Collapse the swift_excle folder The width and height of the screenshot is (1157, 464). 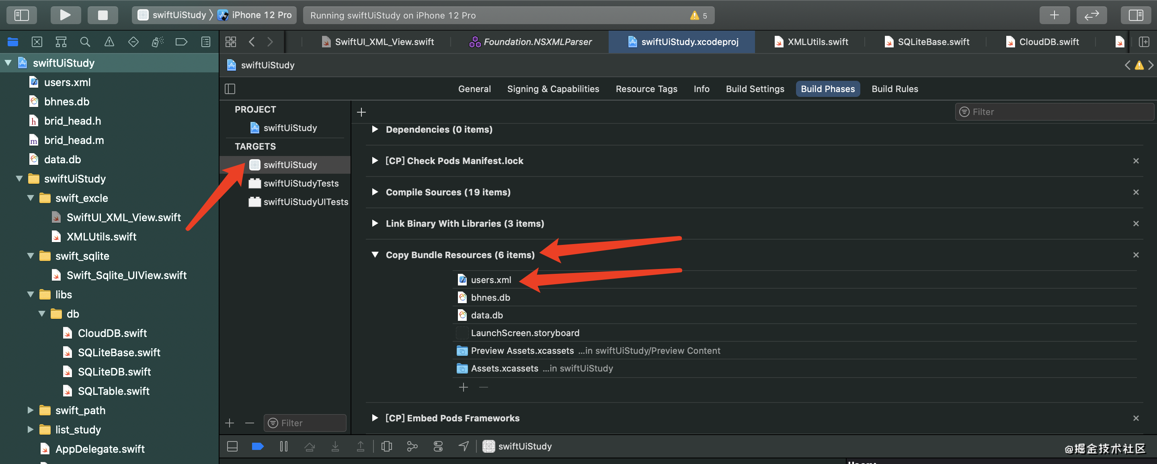(31, 198)
